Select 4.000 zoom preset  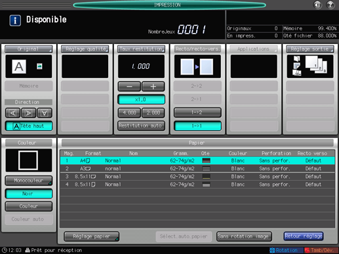(129, 113)
